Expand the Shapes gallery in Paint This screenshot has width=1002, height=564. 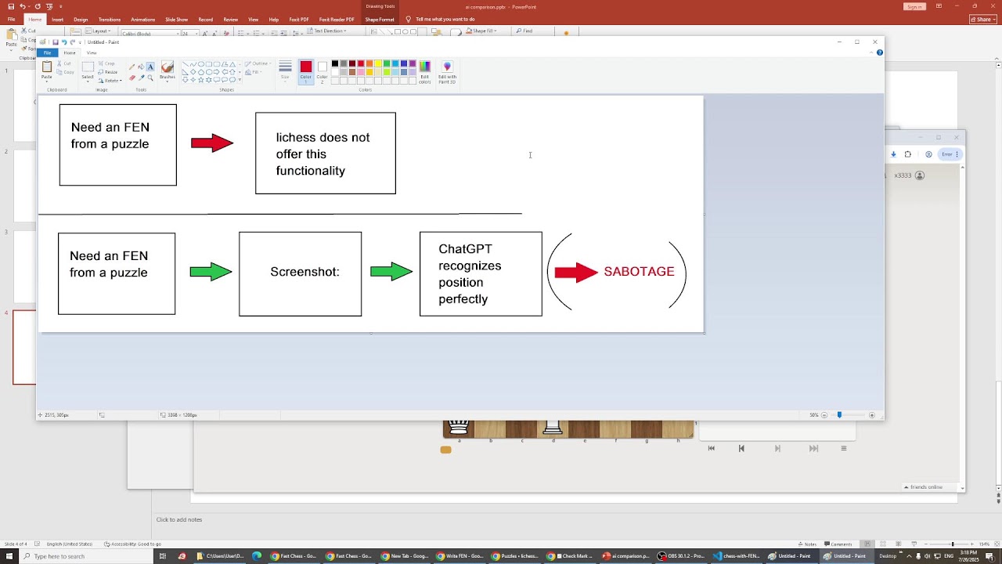coord(239,80)
